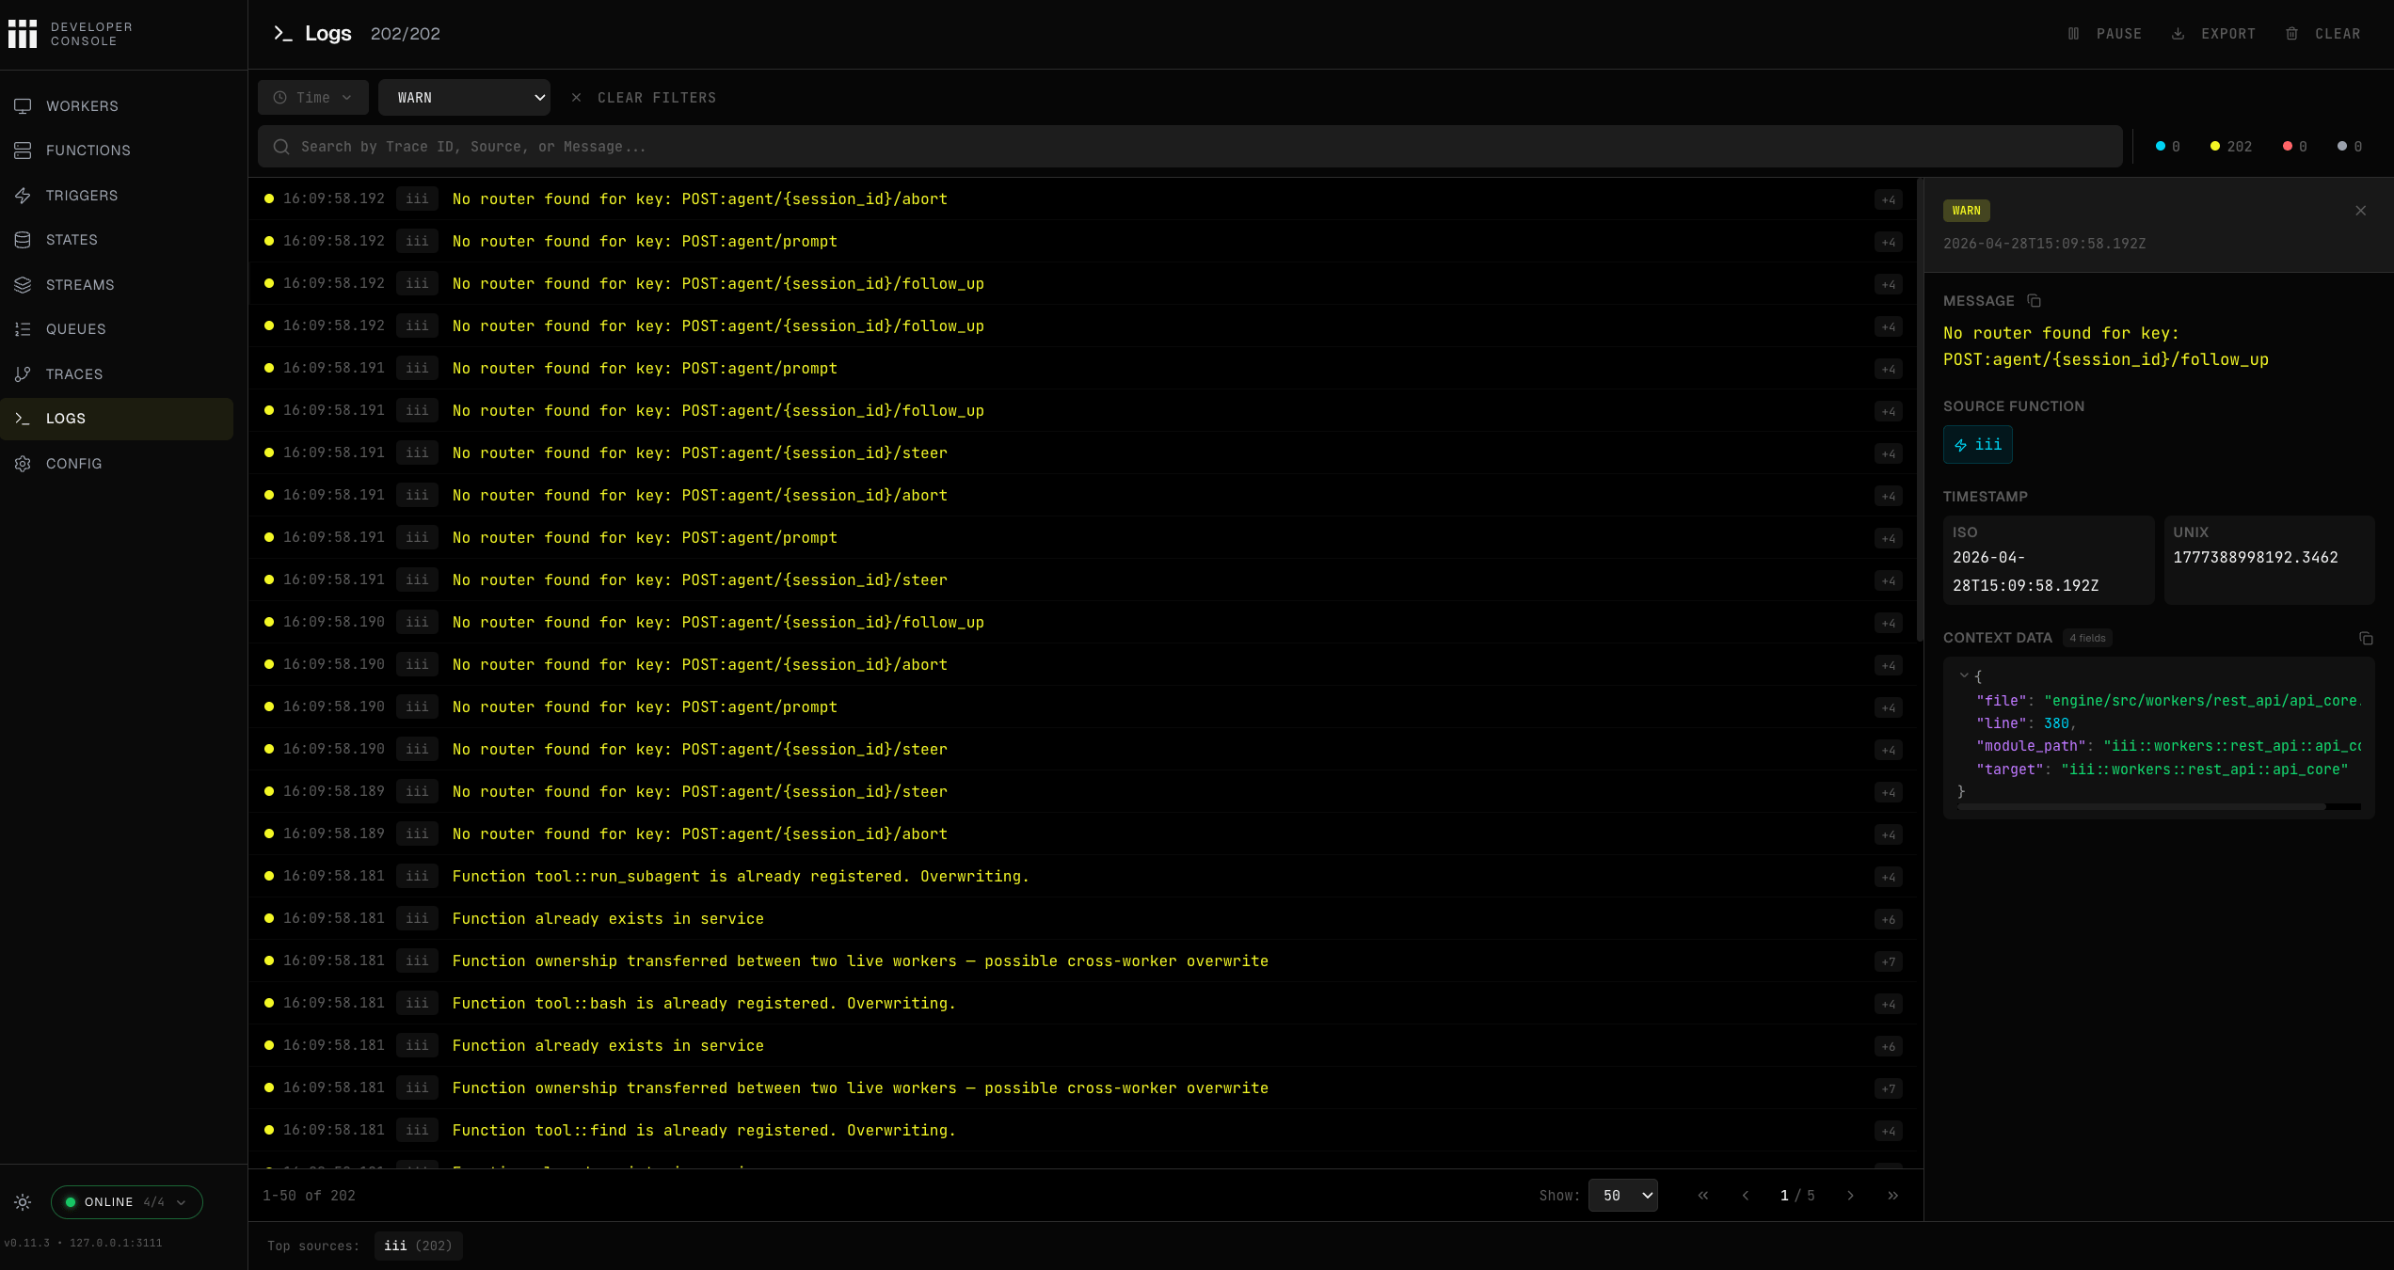Go to Triggers page
The height and width of the screenshot is (1270, 2394).
point(117,196)
